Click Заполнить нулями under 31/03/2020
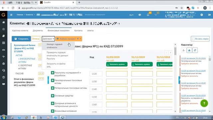This screenshot has height=120, width=213. click(117, 64)
